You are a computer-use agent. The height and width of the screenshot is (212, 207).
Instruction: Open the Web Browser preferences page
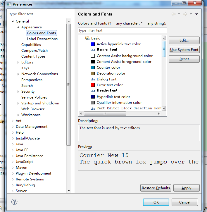pos(33,109)
